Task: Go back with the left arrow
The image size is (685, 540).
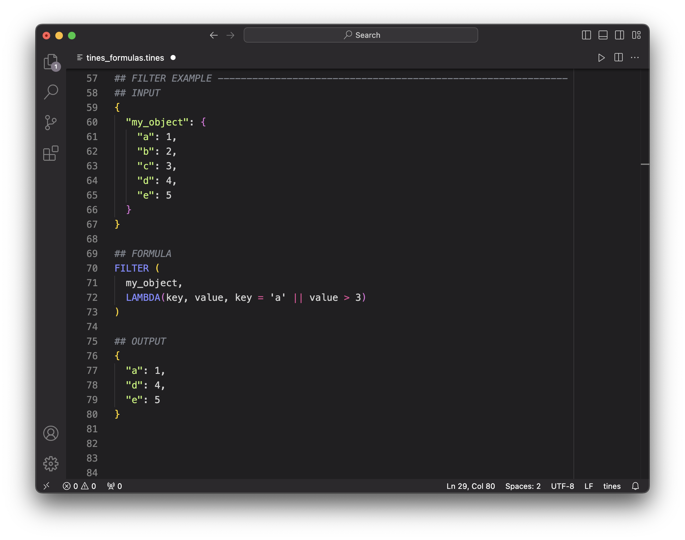Action: (x=214, y=35)
